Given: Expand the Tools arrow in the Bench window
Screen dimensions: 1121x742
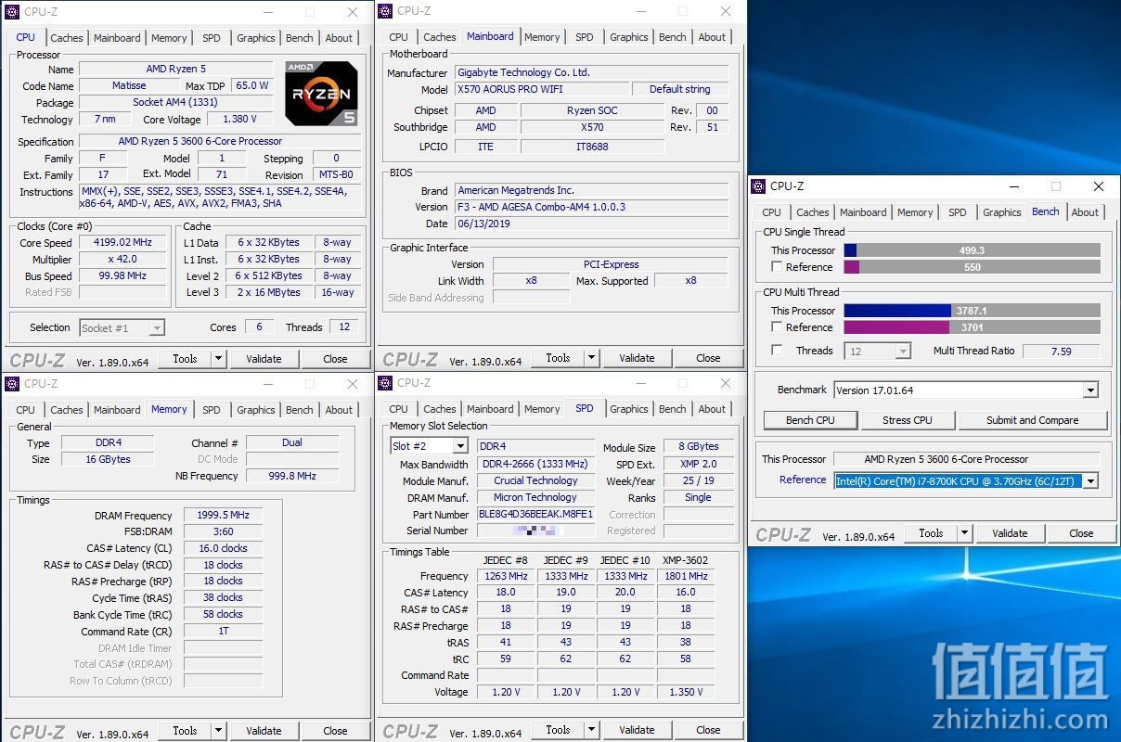Looking at the screenshot, I should 965,533.
